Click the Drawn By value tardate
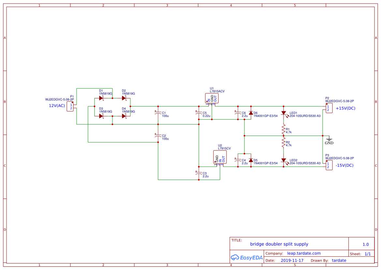The height and width of the screenshot is (270, 381). coord(339,261)
